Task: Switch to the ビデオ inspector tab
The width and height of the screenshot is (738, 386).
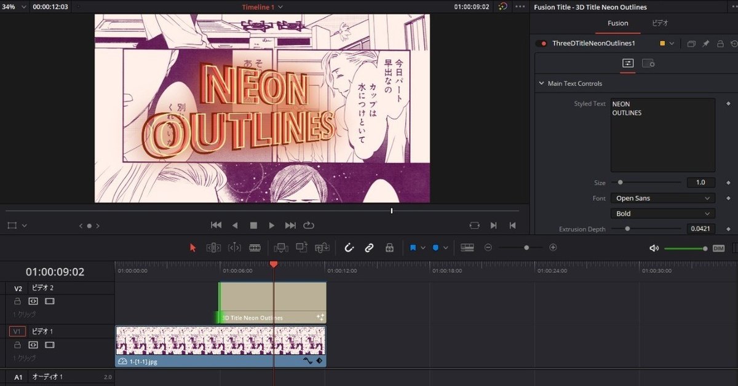Action: pyautogui.click(x=660, y=23)
